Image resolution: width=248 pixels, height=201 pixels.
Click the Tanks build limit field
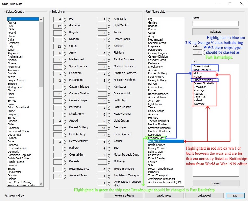coord(102,33)
